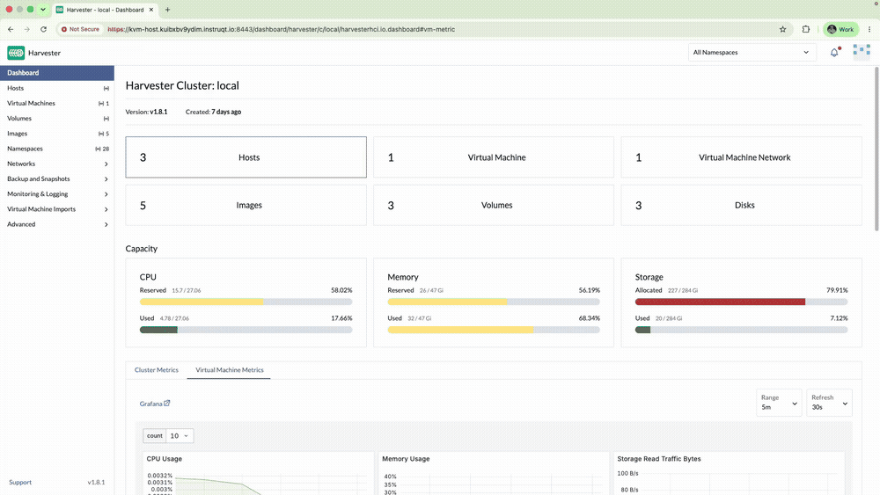The height and width of the screenshot is (495, 880).
Task: Open the Work profile button
Action: [x=840, y=29]
